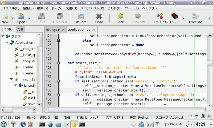Viewport: 213px width, 128px height.
Task: Open the 表示(V) menu
Action: tap(57, 8)
